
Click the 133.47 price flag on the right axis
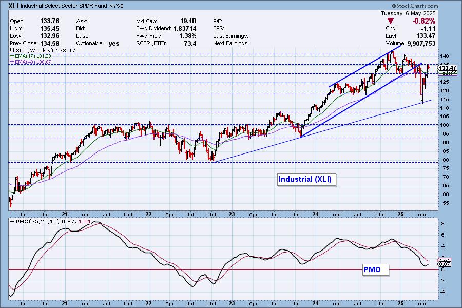447,68
